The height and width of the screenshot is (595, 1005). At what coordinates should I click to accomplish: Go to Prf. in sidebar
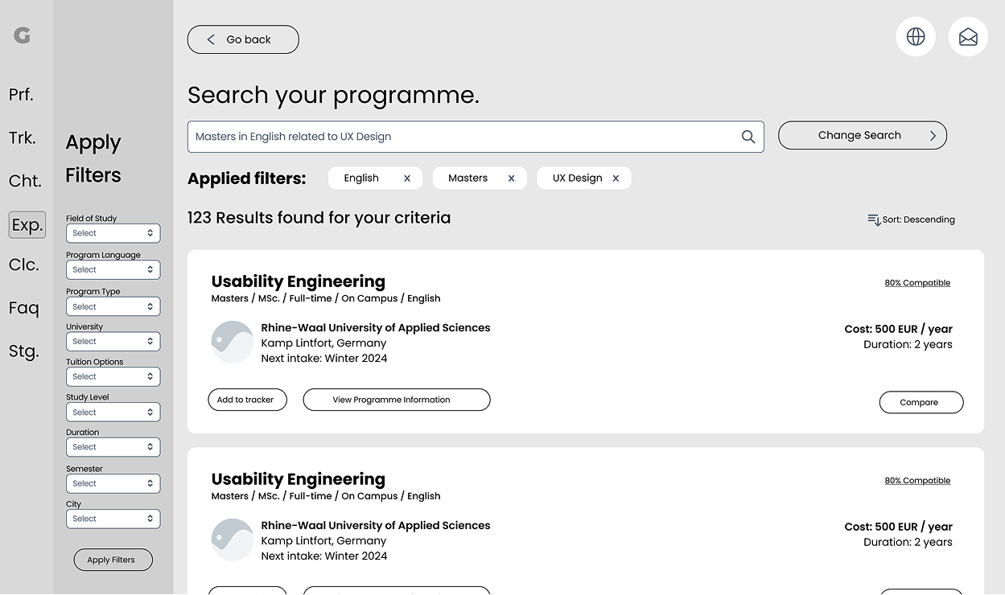[x=21, y=95]
